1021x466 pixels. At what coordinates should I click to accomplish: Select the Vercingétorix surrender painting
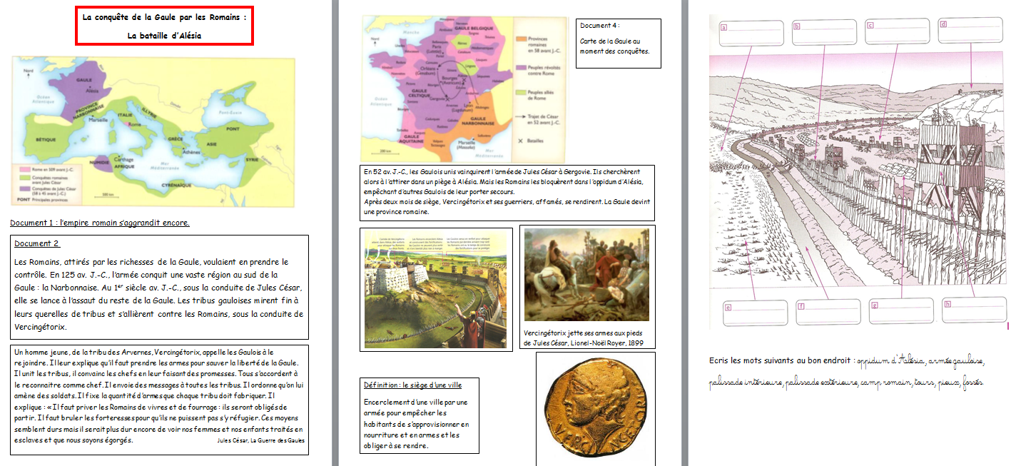[x=587, y=275]
